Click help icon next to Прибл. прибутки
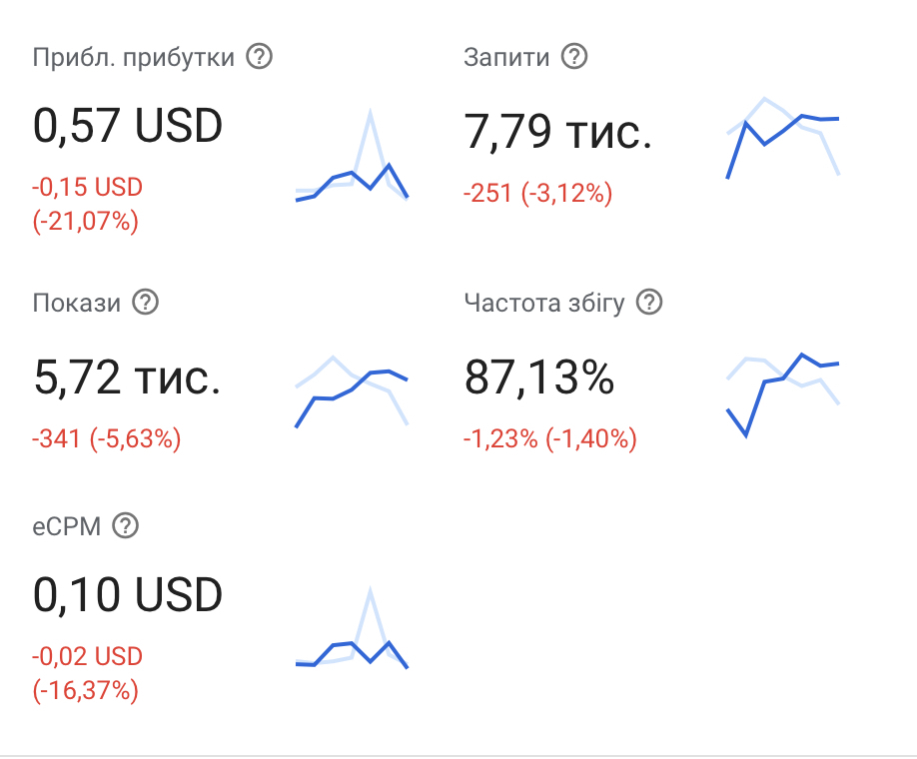The image size is (917, 759). pos(259,57)
